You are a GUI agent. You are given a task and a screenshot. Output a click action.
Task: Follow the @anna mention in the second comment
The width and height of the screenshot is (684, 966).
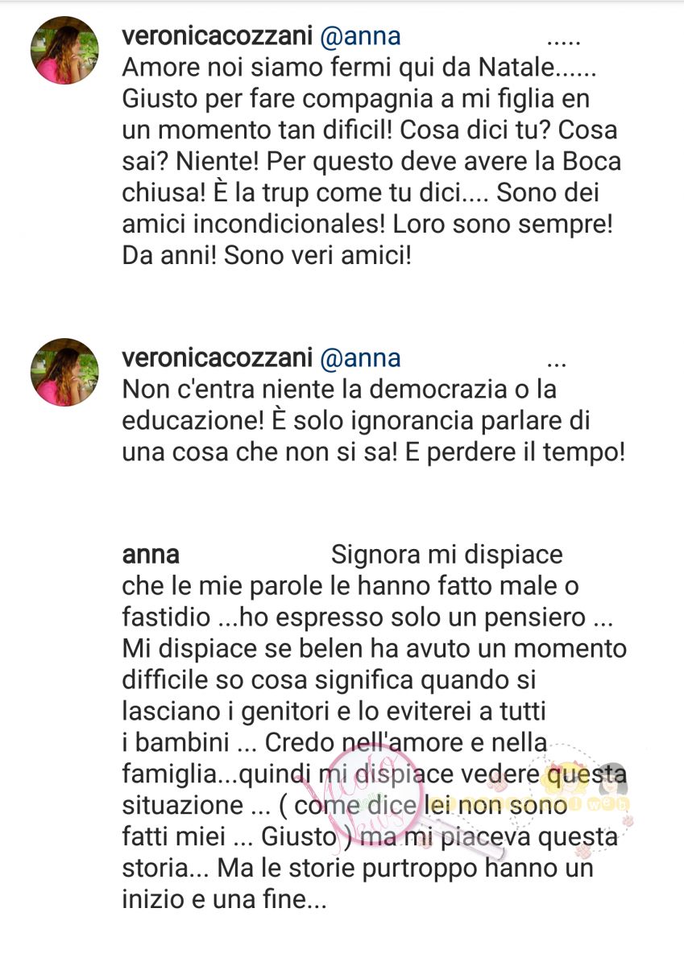click(360, 357)
